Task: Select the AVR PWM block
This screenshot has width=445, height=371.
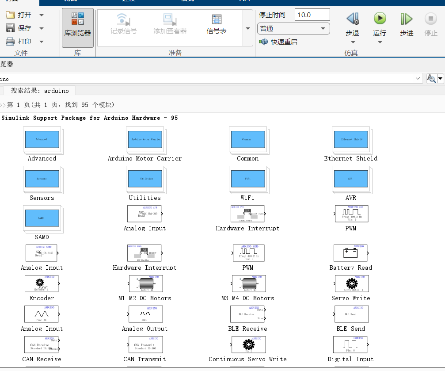Action: click(351, 214)
